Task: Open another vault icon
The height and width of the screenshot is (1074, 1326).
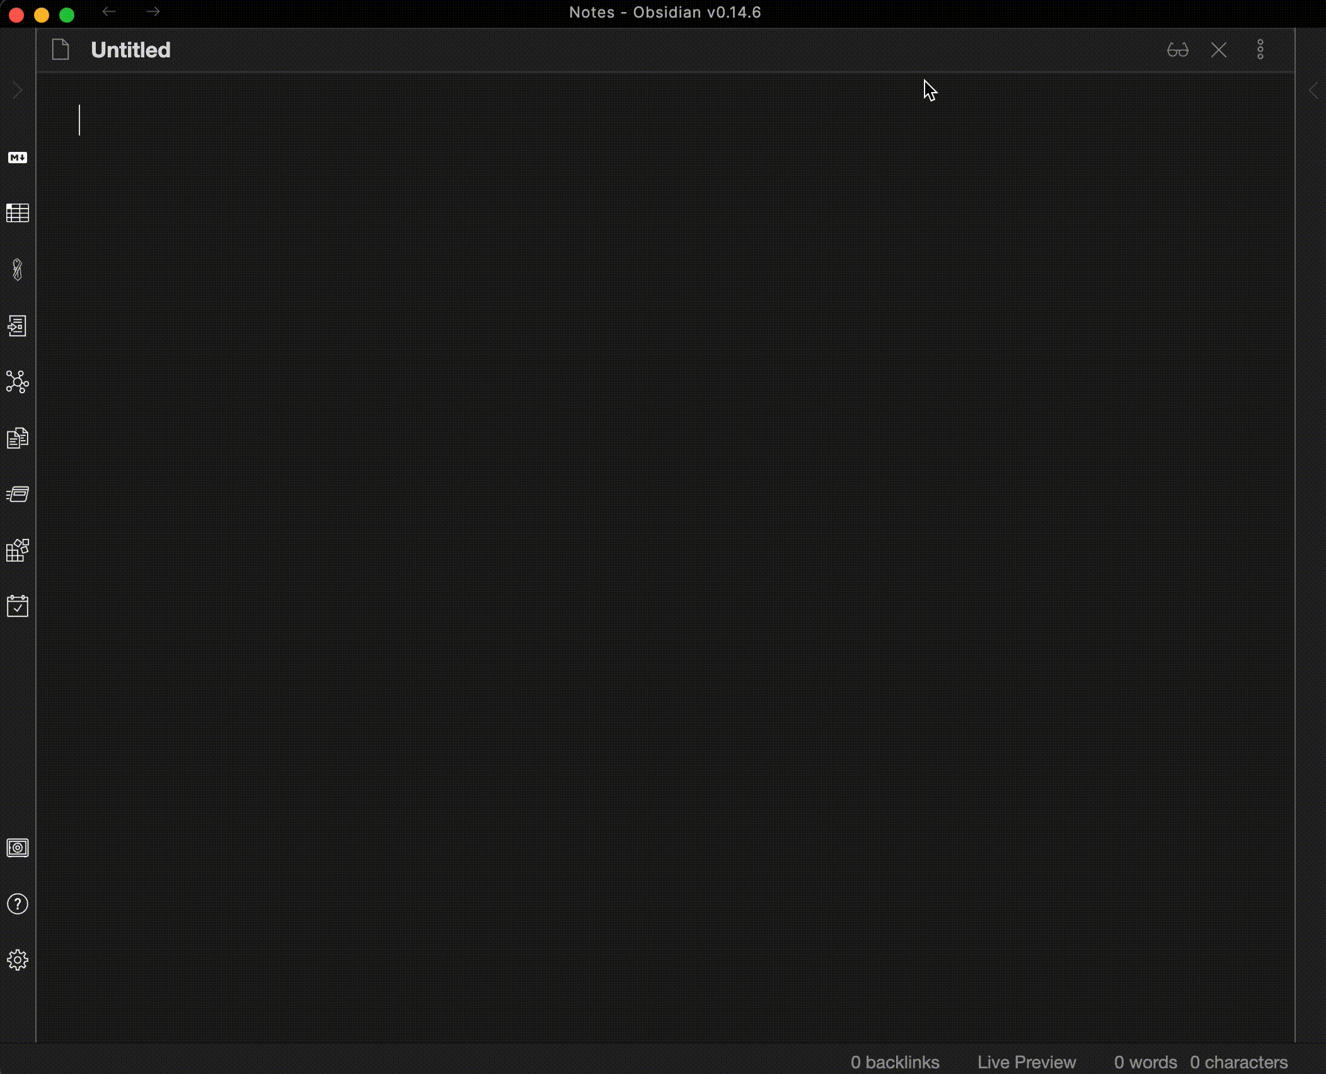Action: (x=18, y=848)
